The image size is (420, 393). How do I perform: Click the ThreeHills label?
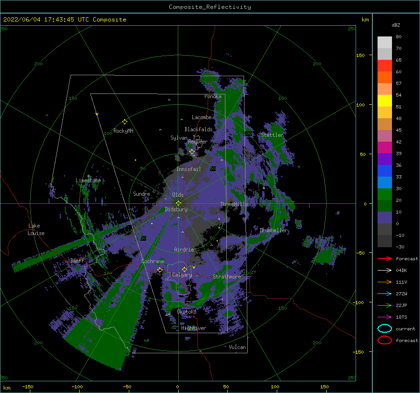coord(234,204)
